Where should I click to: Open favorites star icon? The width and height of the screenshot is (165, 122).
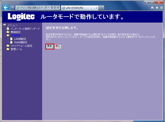click(x=157, y=8)
